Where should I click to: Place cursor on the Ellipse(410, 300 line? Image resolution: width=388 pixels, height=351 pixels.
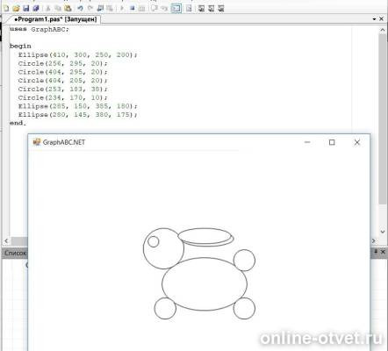[x=77, y=54]
